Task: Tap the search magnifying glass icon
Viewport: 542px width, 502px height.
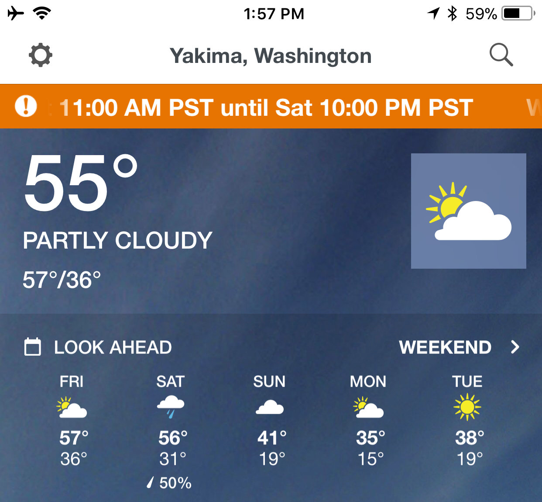Action: click(x=501, y=55)
